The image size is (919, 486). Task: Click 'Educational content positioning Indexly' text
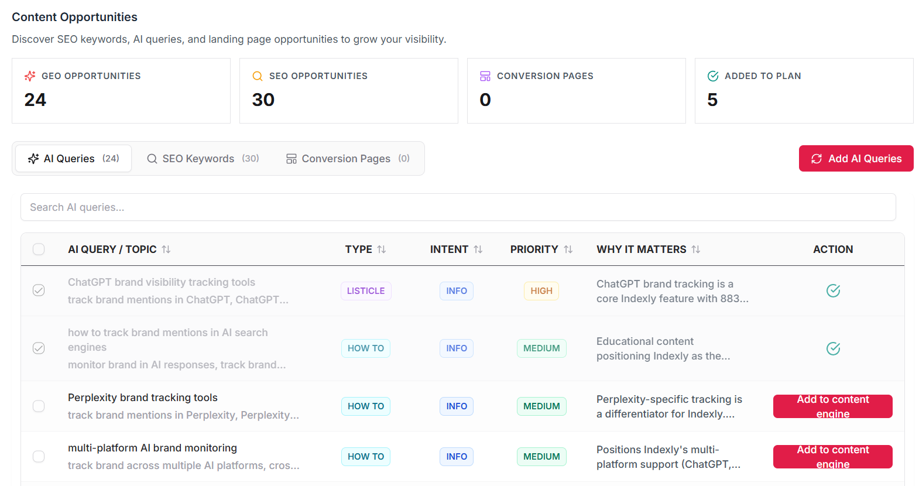(x=663, y=348)
